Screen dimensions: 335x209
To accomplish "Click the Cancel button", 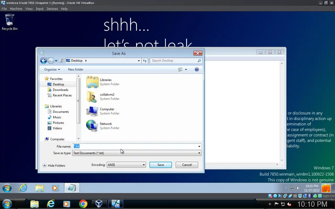I will pos(187,165).
